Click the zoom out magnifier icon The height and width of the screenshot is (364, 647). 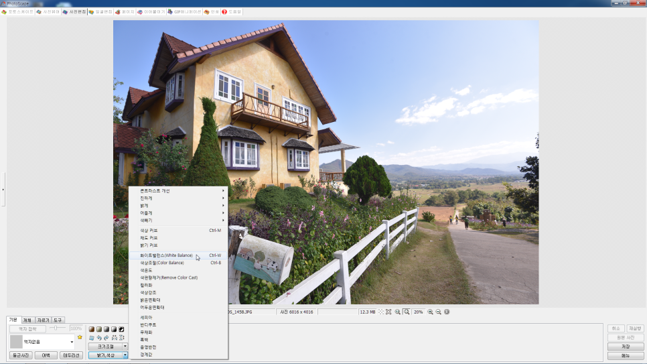[439, 312]
